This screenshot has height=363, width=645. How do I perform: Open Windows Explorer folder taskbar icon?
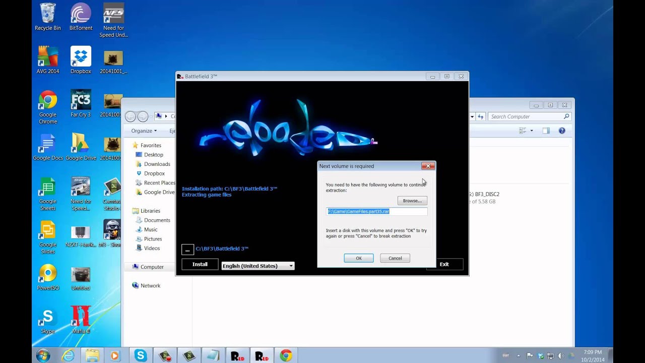tap(92, 355)
